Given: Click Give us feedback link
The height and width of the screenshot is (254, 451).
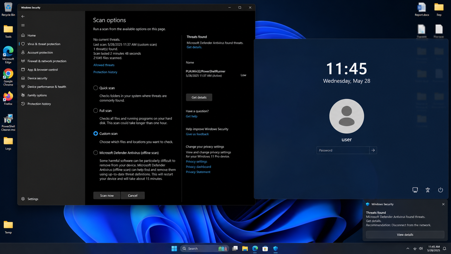Looking at the screenshot, I should pos(197,134).
